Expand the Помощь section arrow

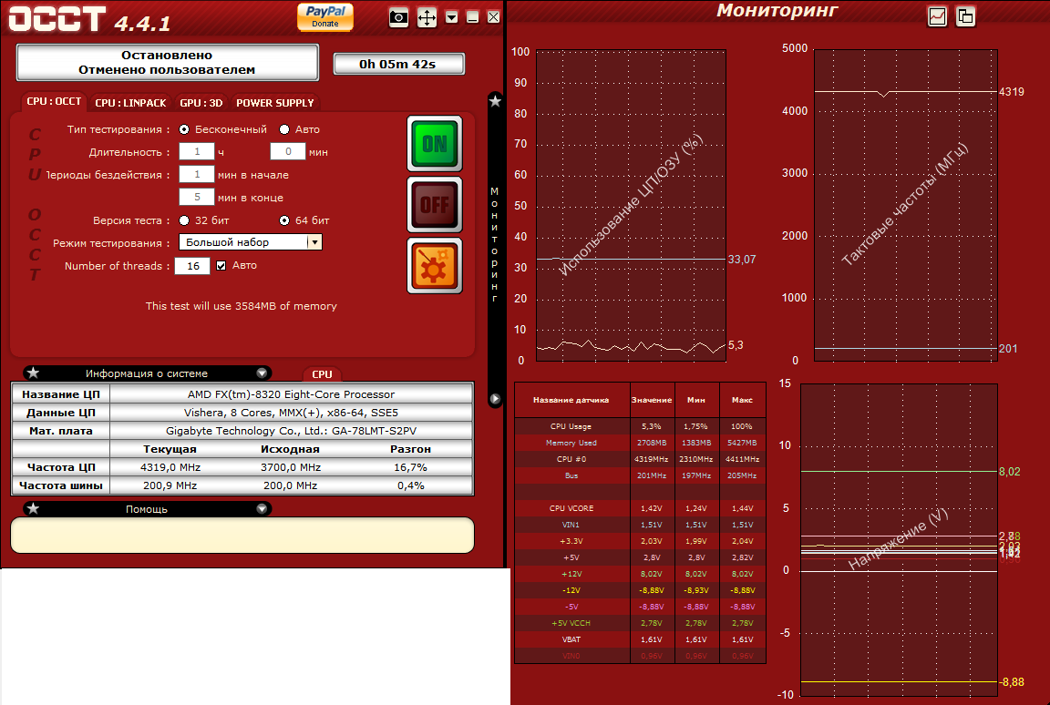click(x=262, y=509)
